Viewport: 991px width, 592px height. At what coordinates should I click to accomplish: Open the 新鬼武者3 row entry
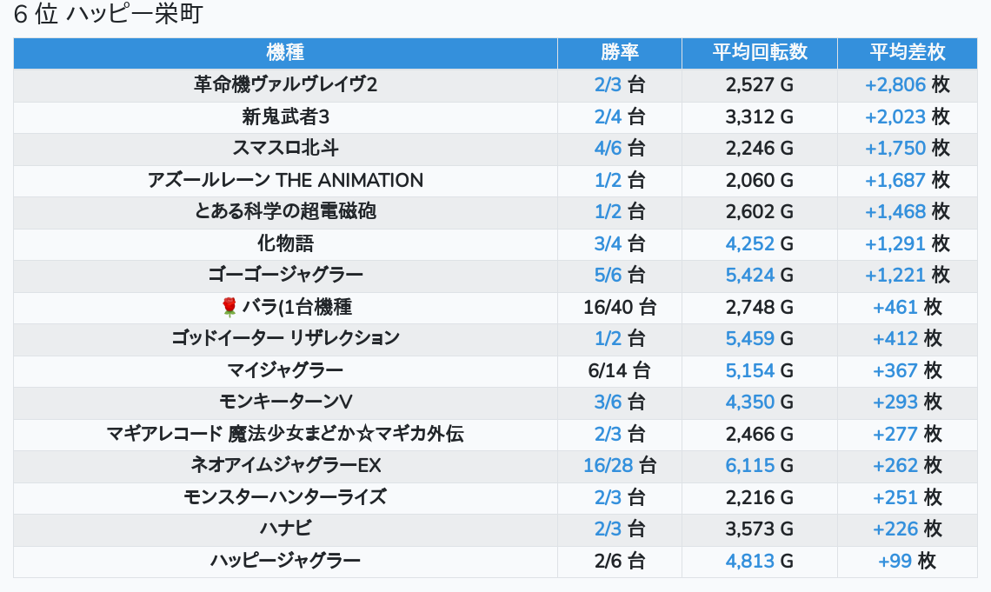point(285,116)
